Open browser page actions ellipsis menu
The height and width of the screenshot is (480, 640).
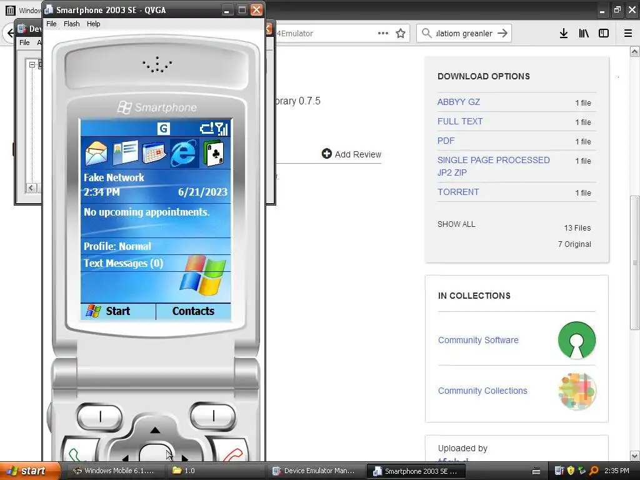pos(383,33)
